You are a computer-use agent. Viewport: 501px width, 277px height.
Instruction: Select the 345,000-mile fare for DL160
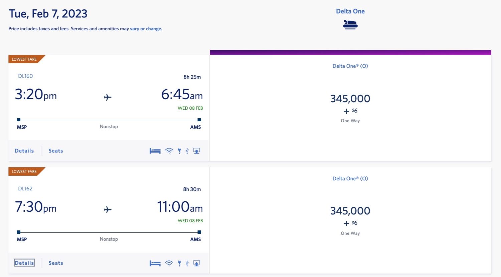tap(350, 98)
